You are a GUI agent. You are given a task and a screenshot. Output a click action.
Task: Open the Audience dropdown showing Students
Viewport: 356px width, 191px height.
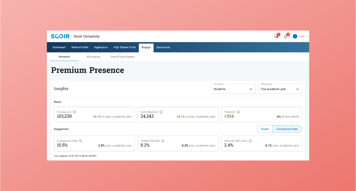pos(233,89)
